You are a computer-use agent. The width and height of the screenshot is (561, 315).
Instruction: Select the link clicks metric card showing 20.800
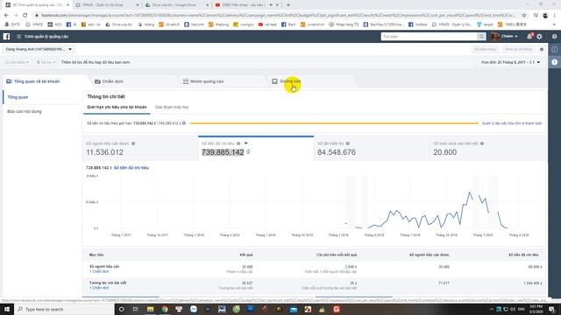(487, 149)
